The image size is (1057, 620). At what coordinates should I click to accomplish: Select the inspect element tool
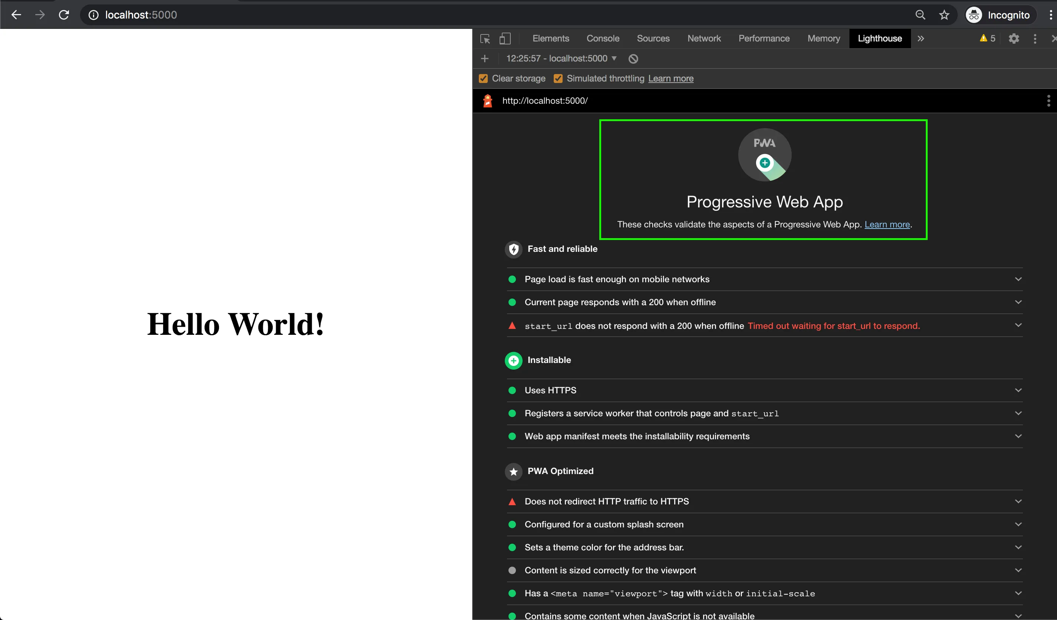point(484,39)
